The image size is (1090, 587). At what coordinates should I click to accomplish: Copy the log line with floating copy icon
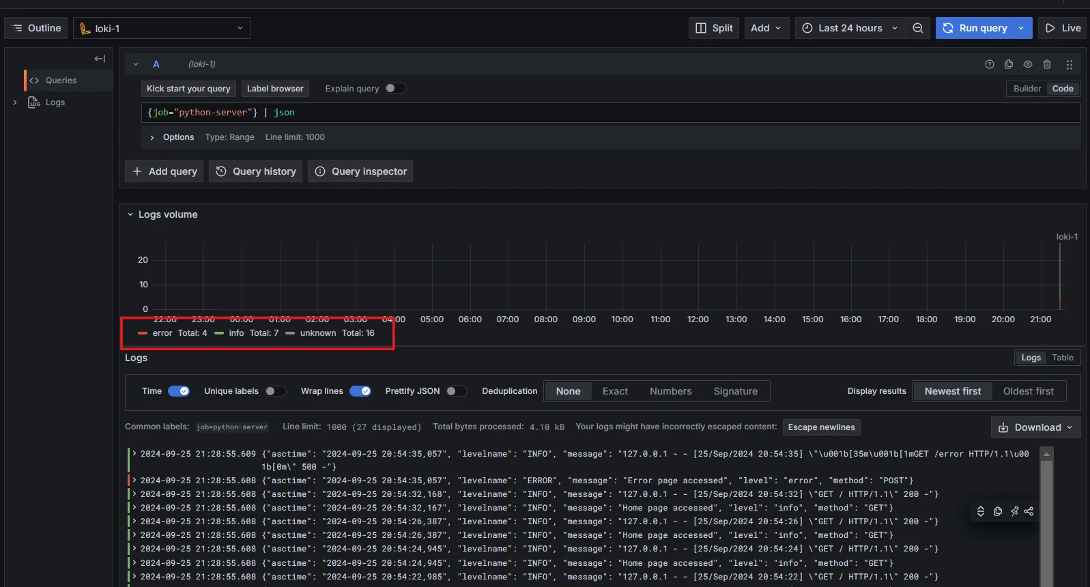tap(998, 511)
